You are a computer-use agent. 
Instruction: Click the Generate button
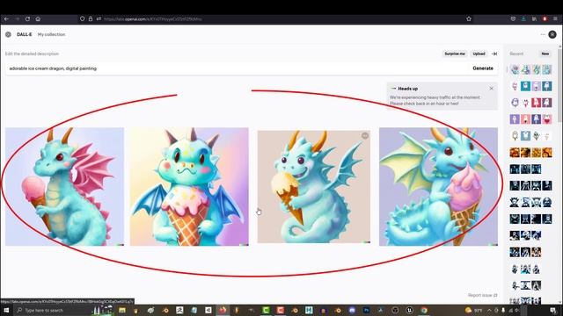point(483,68)
